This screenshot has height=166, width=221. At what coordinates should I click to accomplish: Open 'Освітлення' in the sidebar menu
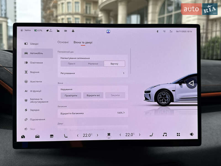(x=36, y=63)
